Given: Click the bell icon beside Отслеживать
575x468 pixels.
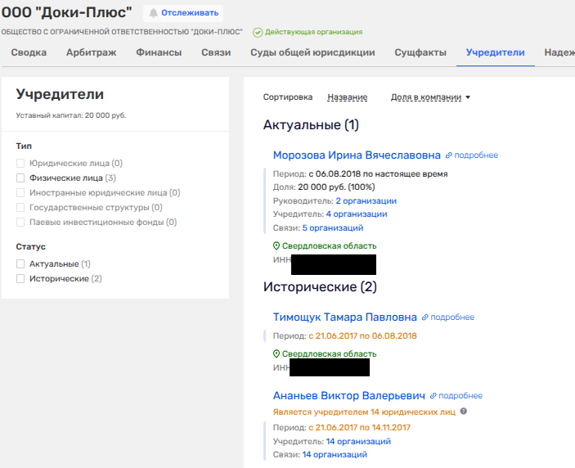Looking at the screenshot, I should (154, 13).
